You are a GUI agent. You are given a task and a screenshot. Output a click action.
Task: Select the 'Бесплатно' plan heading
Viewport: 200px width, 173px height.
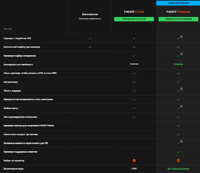tap(90, 14)
